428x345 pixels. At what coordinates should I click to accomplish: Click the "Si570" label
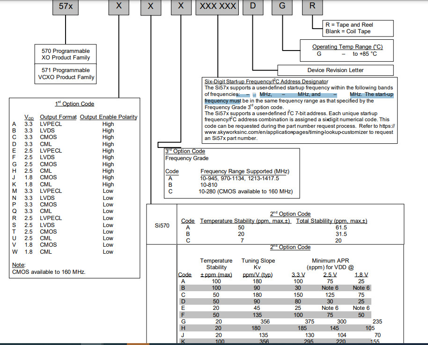[x=162, y=226]
